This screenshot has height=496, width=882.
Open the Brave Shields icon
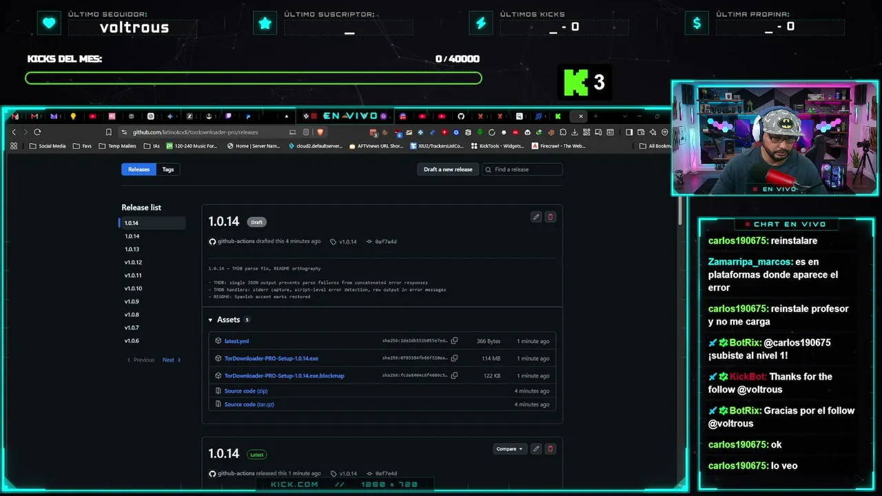[320, 132]
